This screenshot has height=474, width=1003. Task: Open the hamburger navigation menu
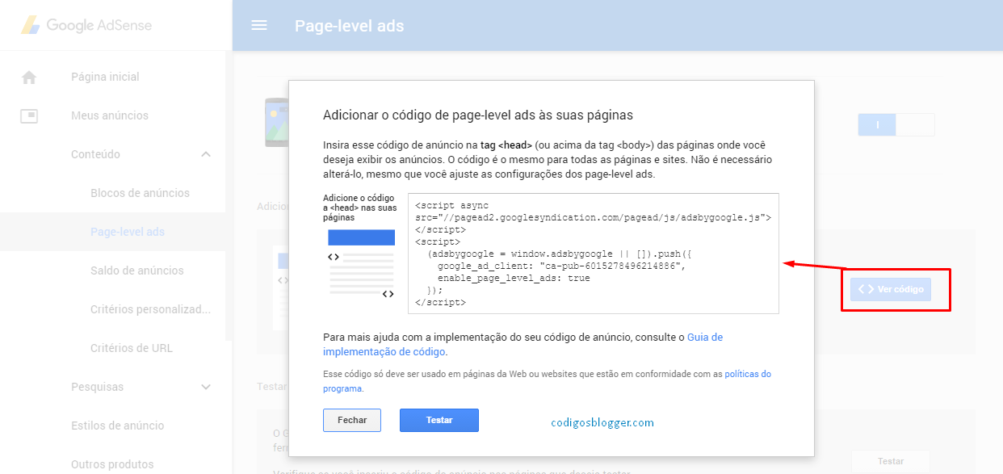tap(259, 25)
